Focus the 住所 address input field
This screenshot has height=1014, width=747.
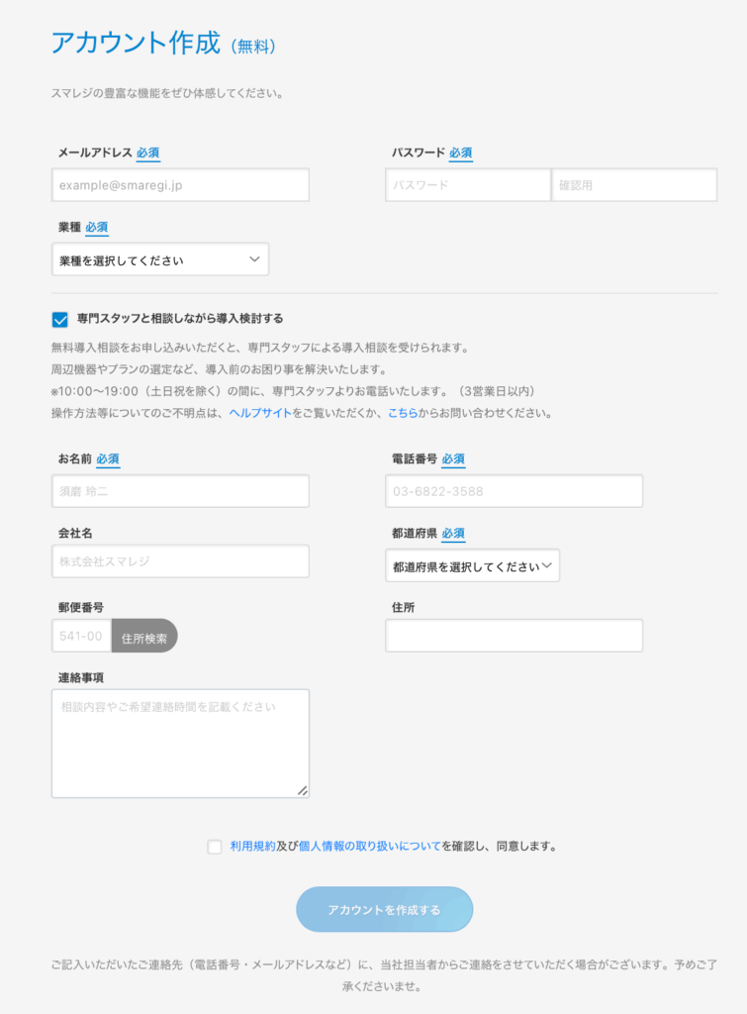(514, 636)
